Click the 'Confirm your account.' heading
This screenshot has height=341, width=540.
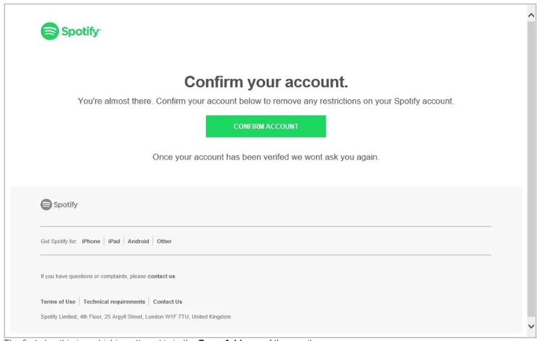(266, 82)
